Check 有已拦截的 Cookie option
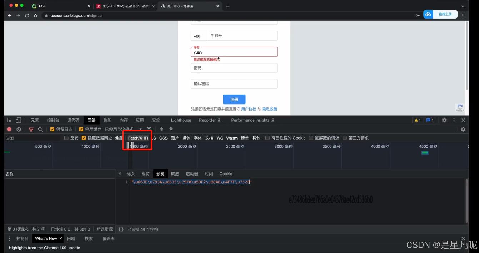Viewport: 479px width, 253px height. (268, 138)
